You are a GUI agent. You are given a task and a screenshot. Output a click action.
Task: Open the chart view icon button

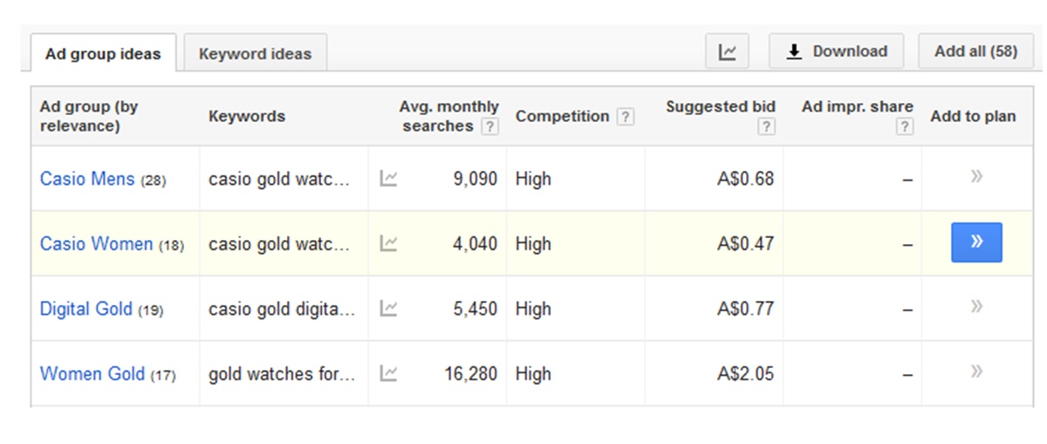[x=727, y=51]
